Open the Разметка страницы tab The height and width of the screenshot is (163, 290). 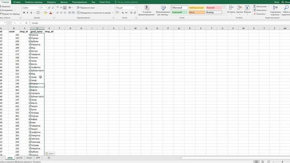[34, 2]
